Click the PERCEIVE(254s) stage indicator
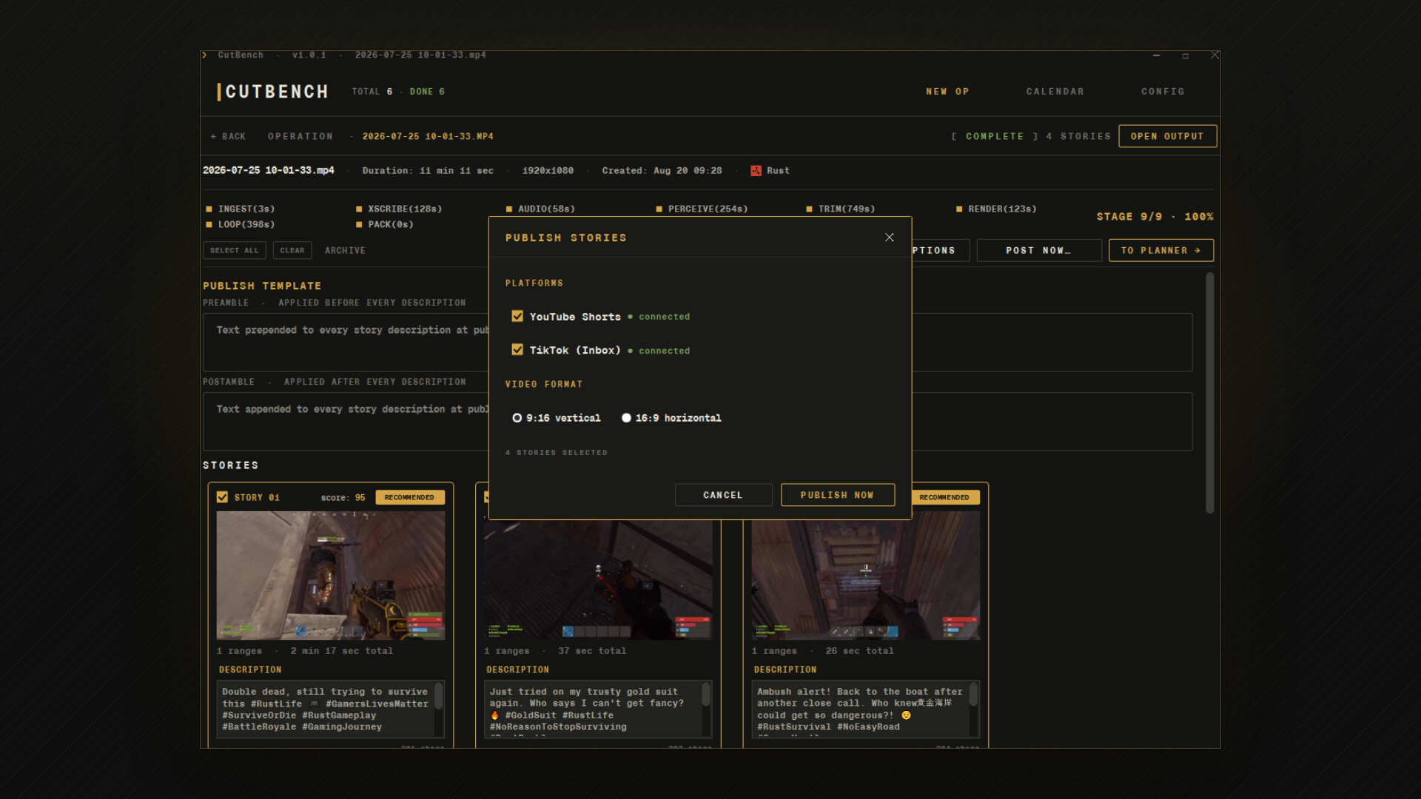The image size is (1421, 799). point(702,209)
